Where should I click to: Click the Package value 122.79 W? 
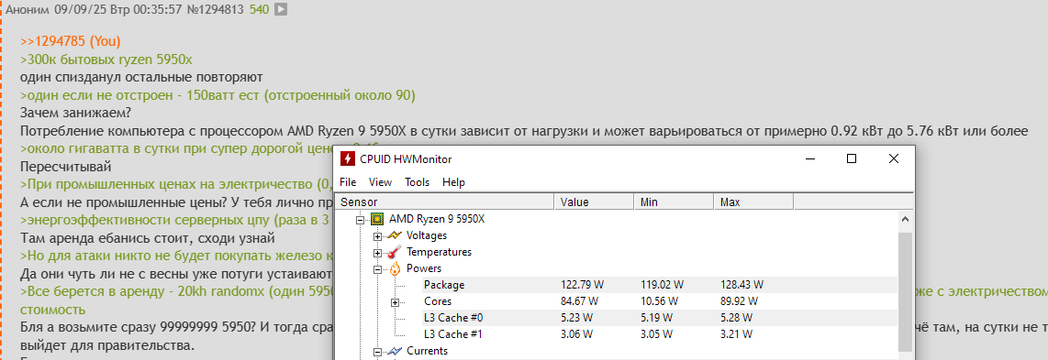(x=582, y=285)
